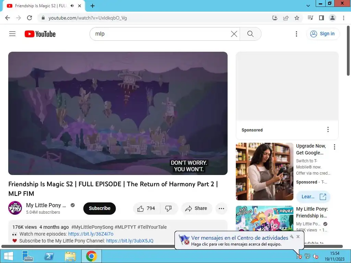The width and height of the screenshot is (351, 263).
Task: Click the magnifying glass search button
Action: coord(251,34)
